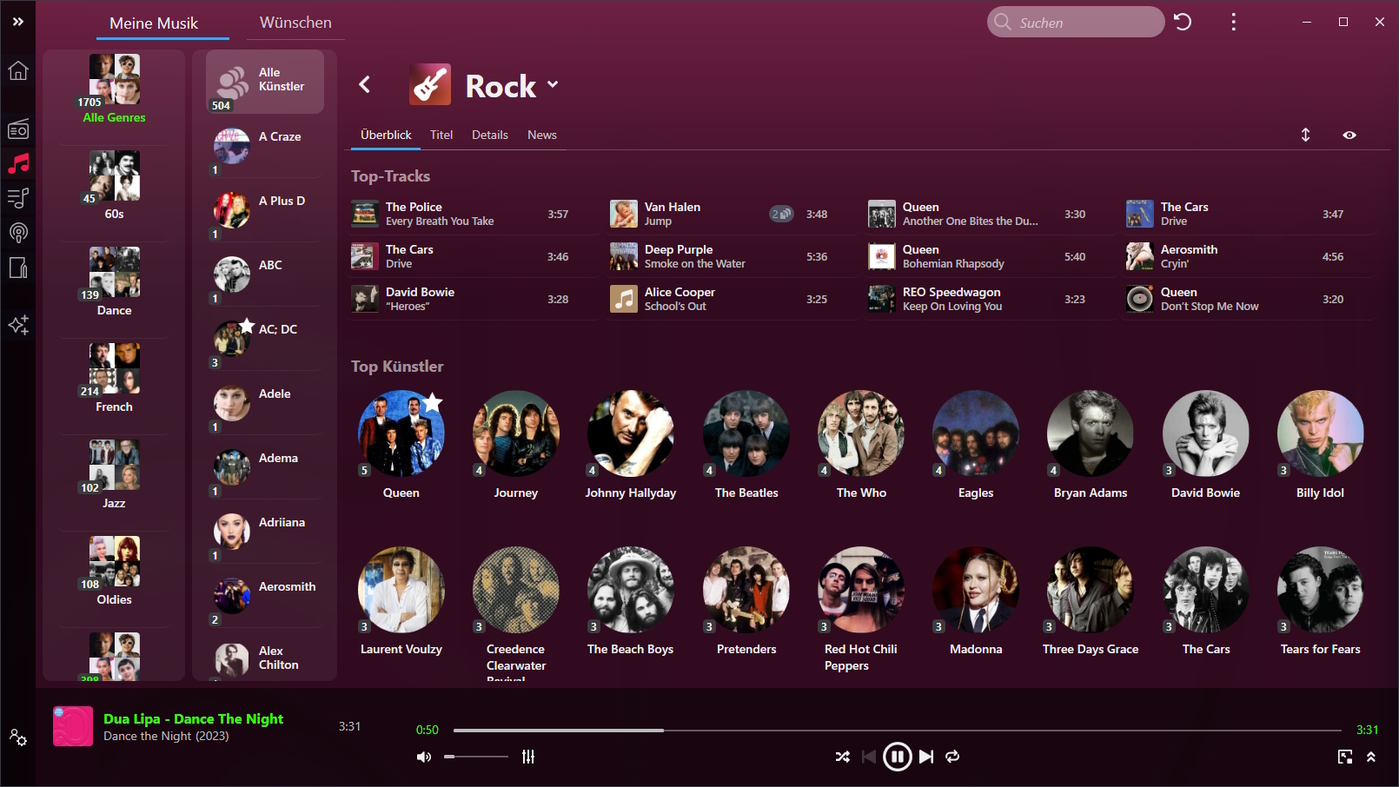The height and width of the screenshot is (787, 1399).
Task: Open the Wünschen tab
Action: click(x=295, y=23)
